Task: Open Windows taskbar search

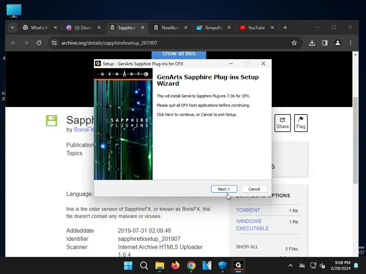Action: [144, 265]
